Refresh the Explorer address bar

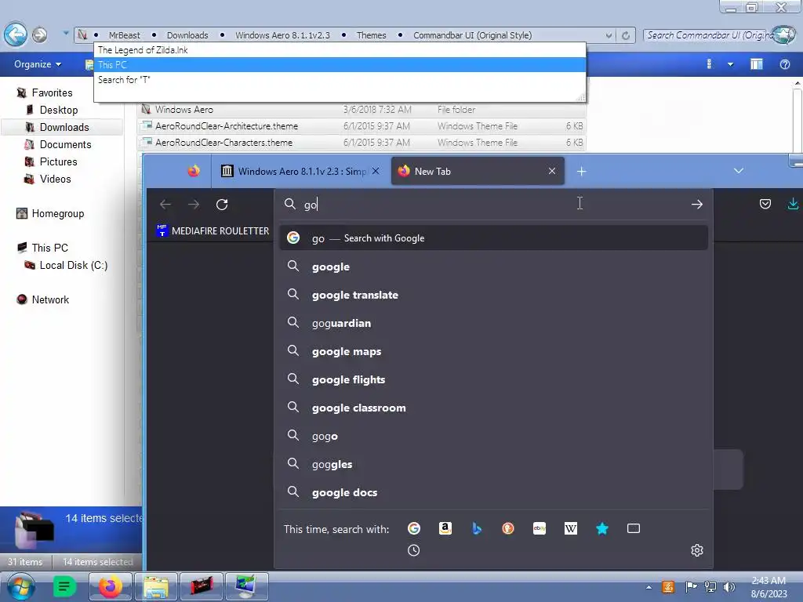pyautogui.click(x=625, y=35)
